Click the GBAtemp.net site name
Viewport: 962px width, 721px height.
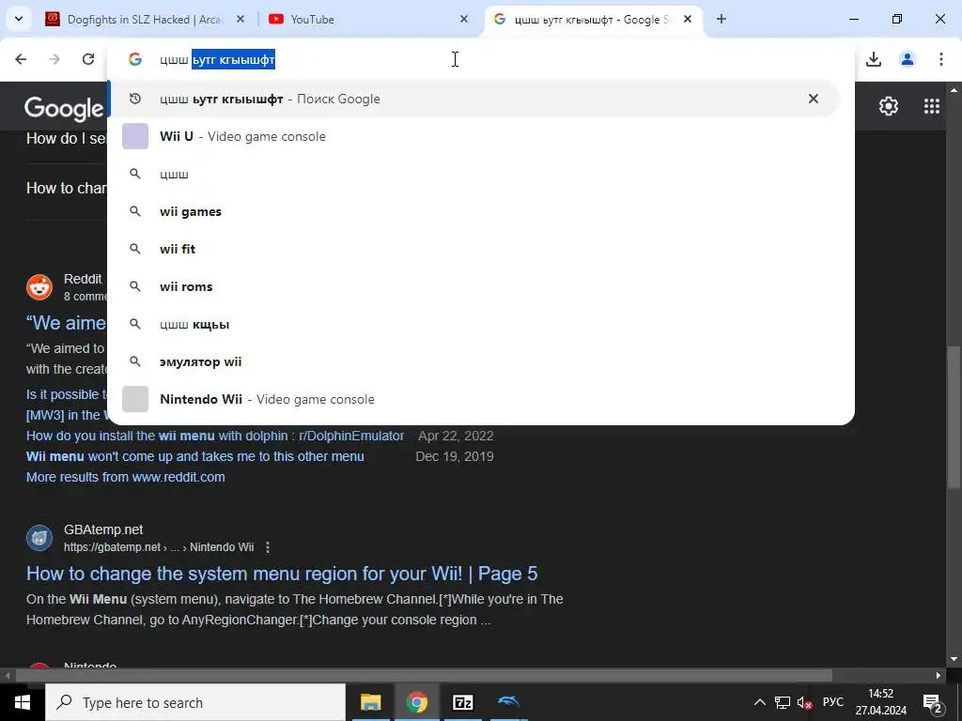click(x=103, y=529)
